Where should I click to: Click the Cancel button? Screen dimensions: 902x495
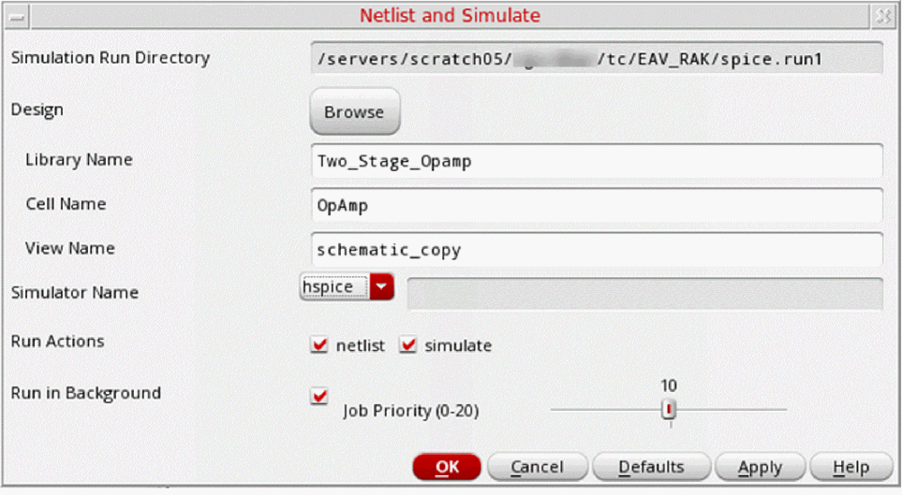(537, 467)
